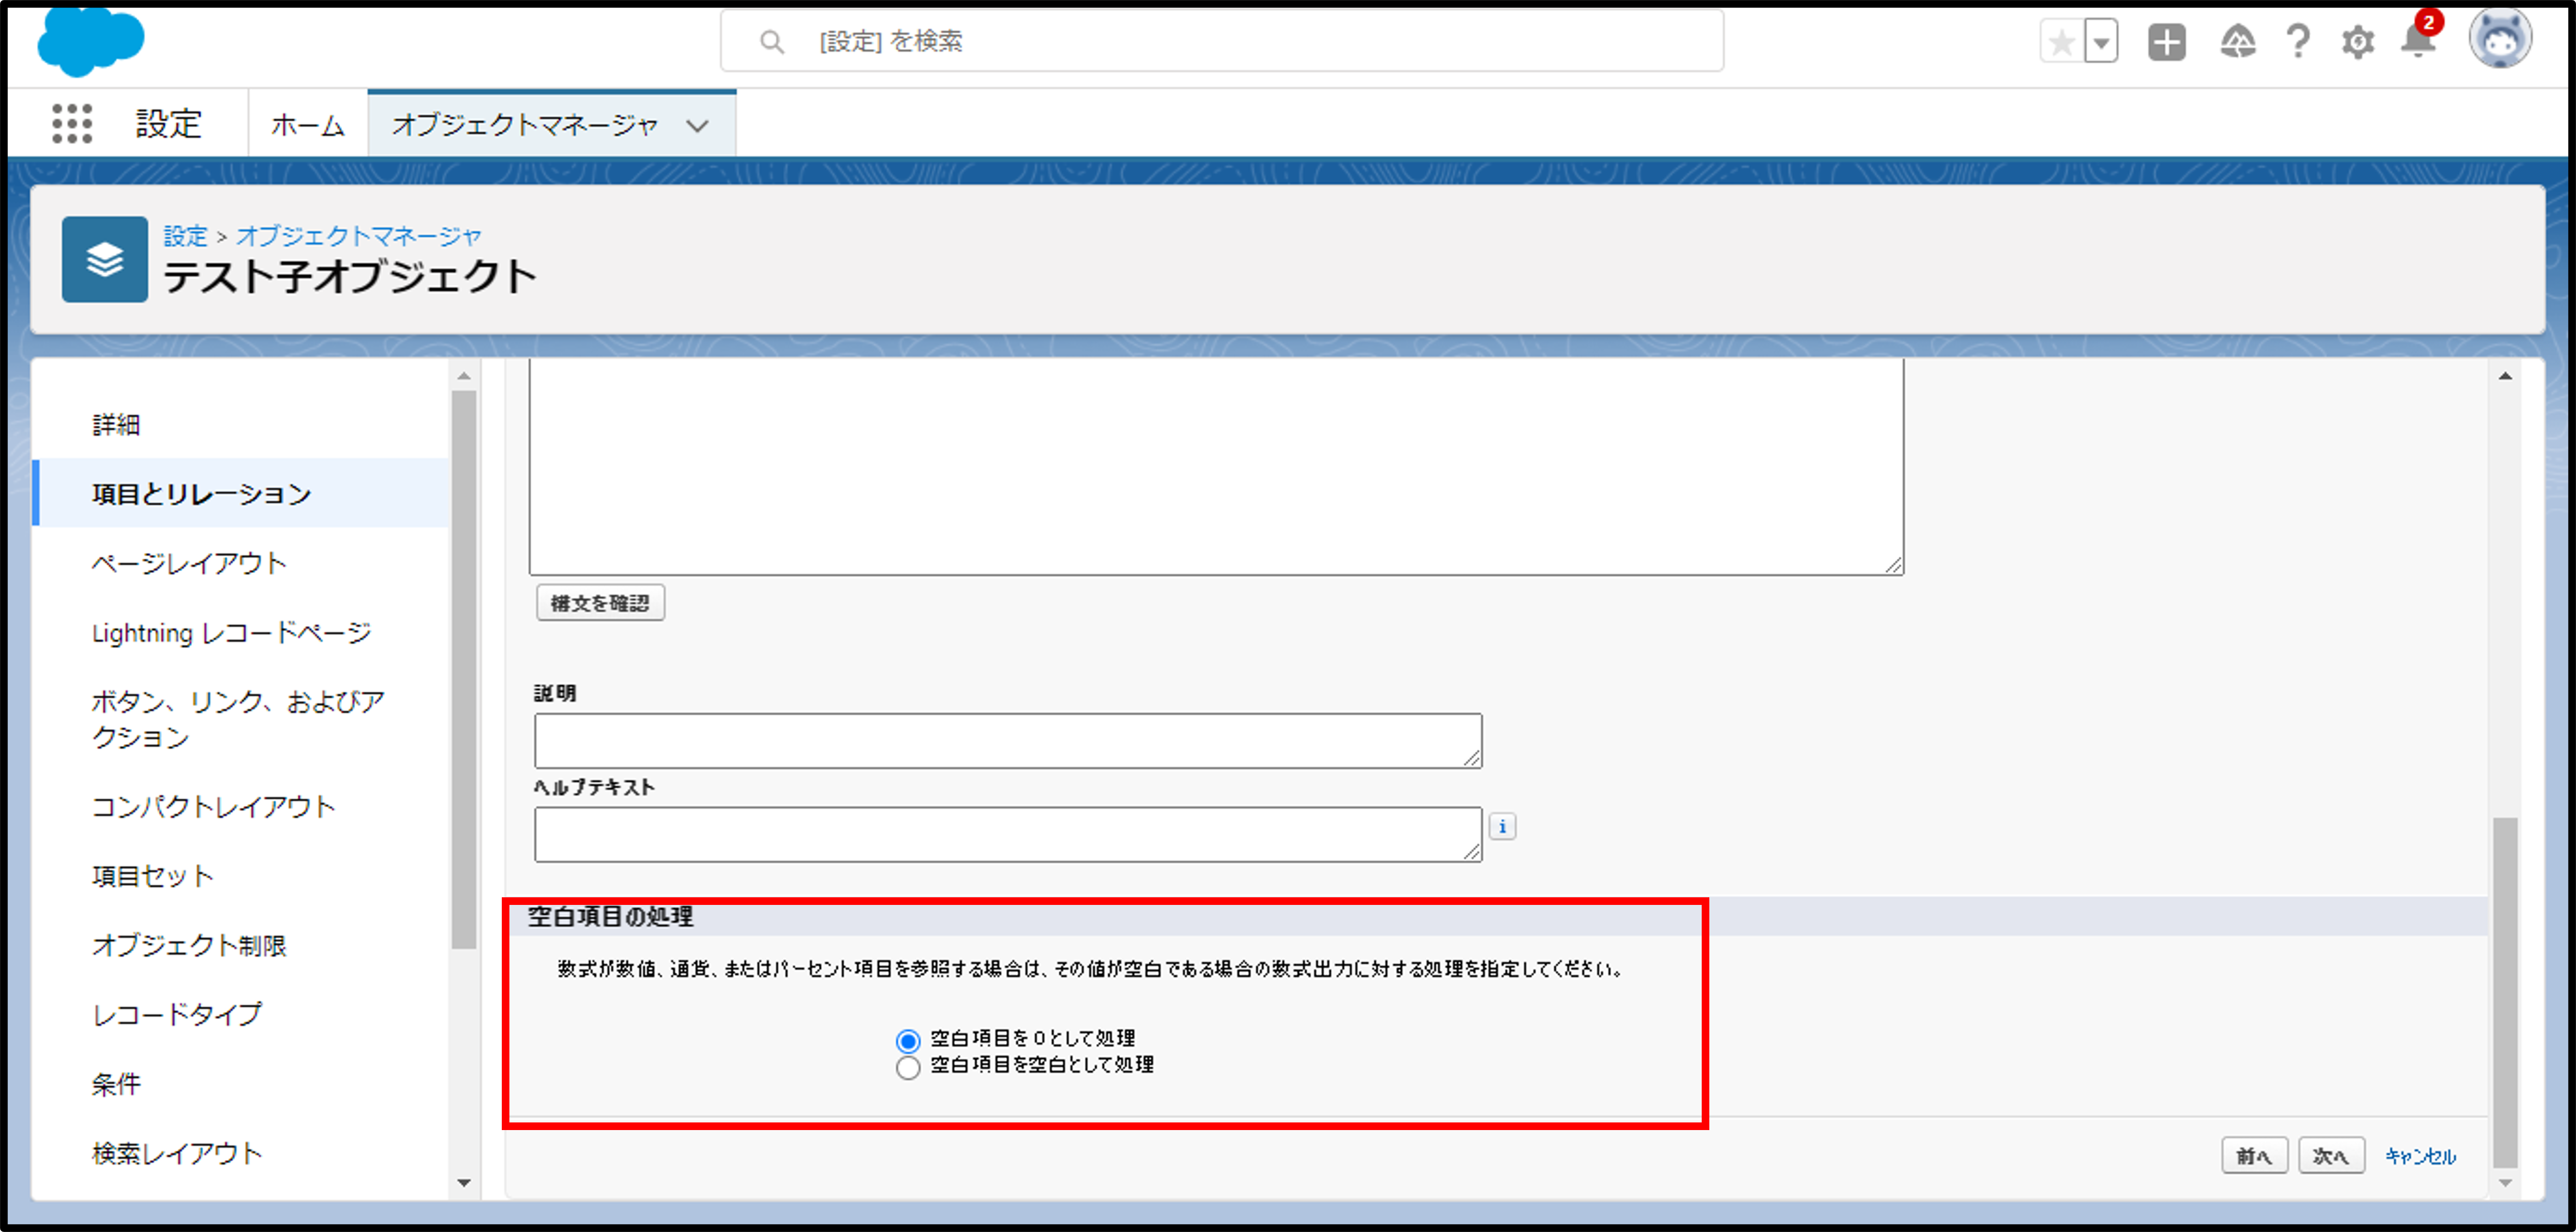Select 空白項目を空白として処理 radio button
The width and height of the screenshot is (2576, 1232).
coord(907,1067)
